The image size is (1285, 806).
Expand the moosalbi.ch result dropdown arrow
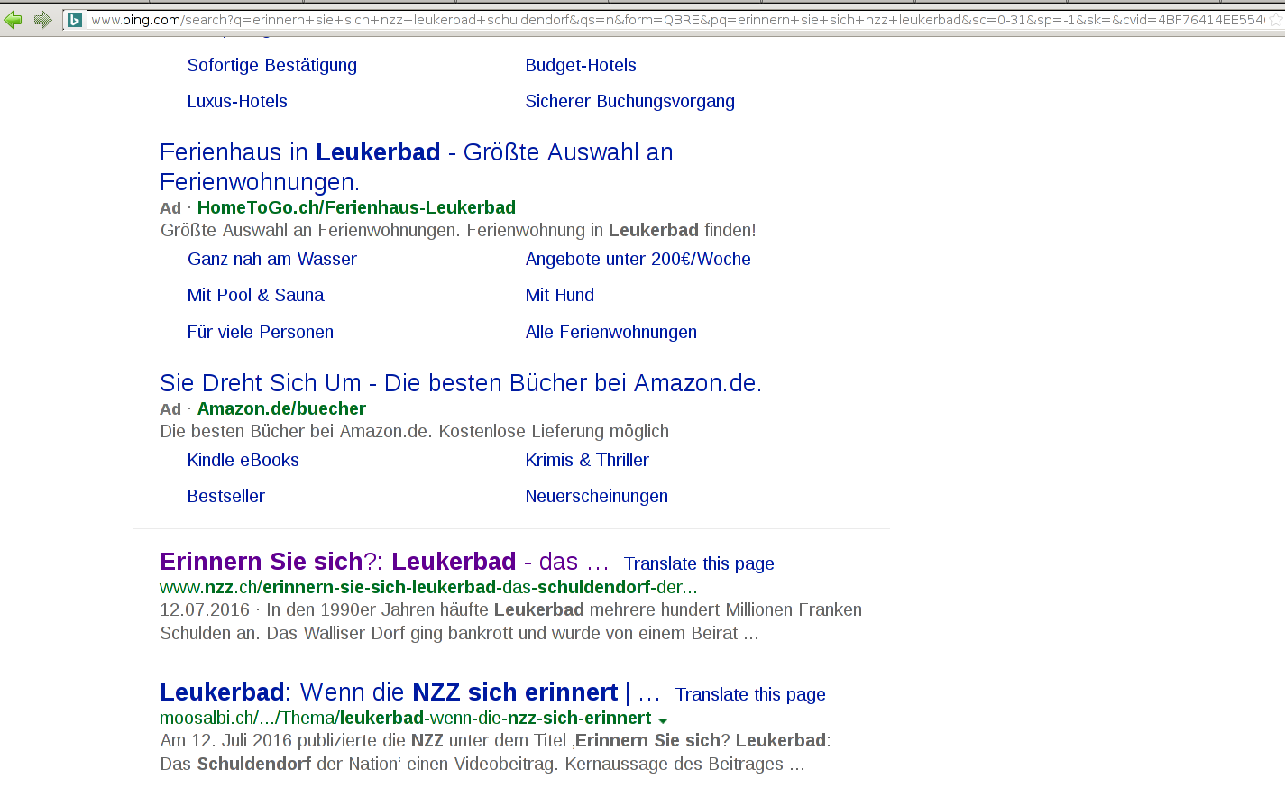663,720
